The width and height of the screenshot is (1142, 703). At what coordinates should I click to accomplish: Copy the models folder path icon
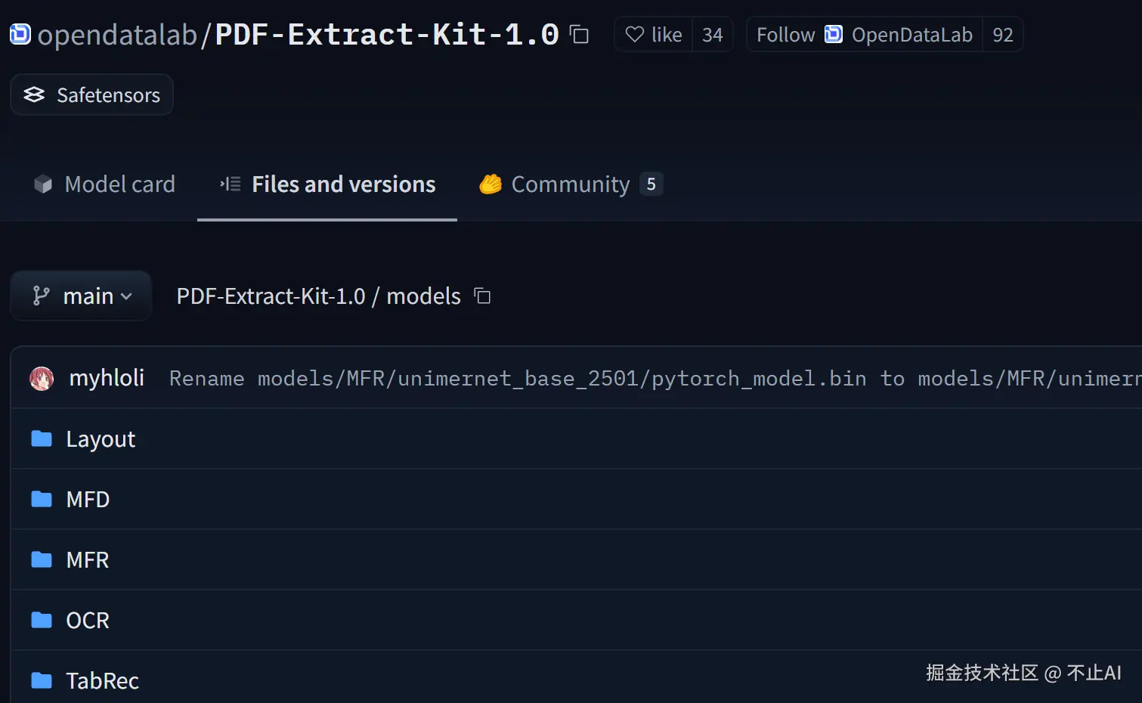pyautogui.click(x=482, y=296)
